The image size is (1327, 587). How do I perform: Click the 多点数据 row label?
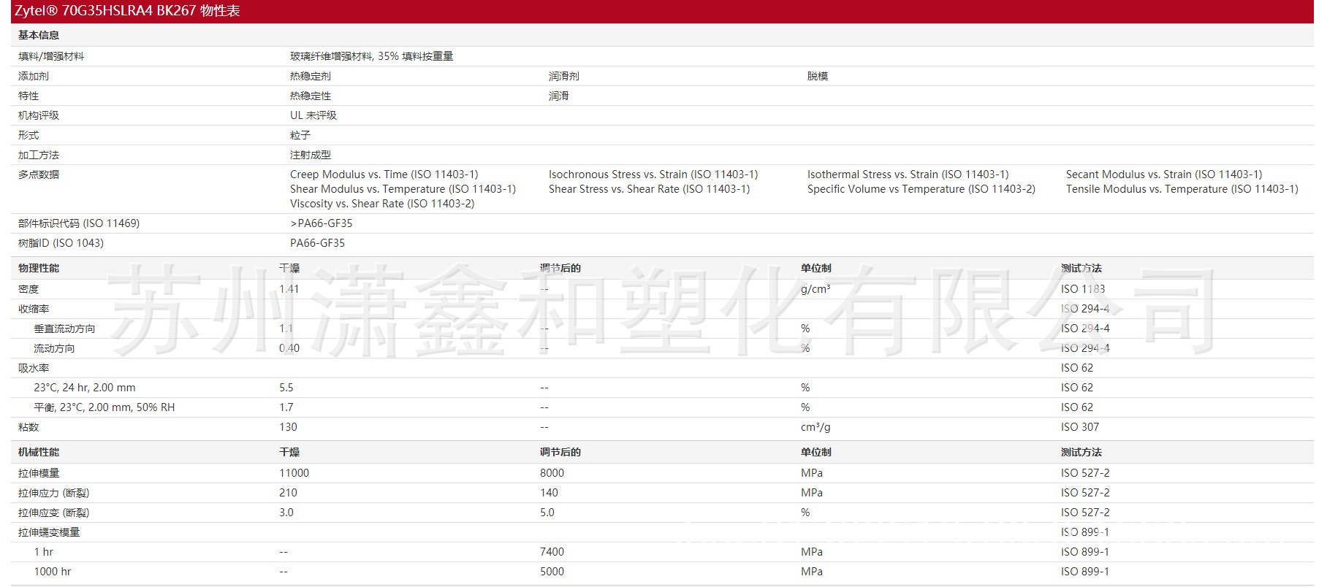click(x=39, y=174)
